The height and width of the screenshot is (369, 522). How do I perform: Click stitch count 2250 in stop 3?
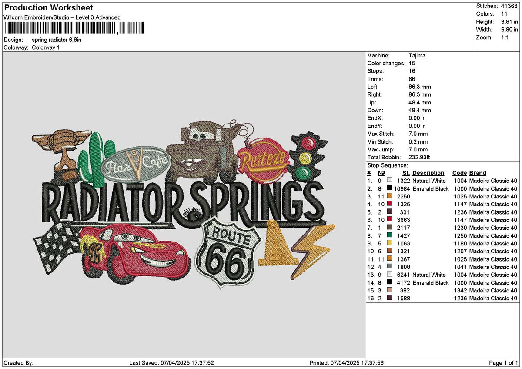(404, 196)
